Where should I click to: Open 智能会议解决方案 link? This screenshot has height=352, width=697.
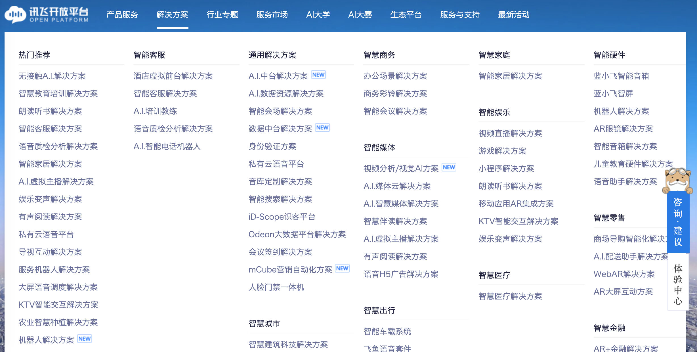[x=395, y=111]
